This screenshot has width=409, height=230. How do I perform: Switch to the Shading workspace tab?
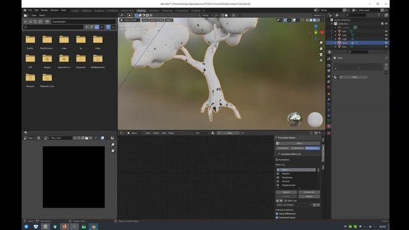(x=141, y=11)
